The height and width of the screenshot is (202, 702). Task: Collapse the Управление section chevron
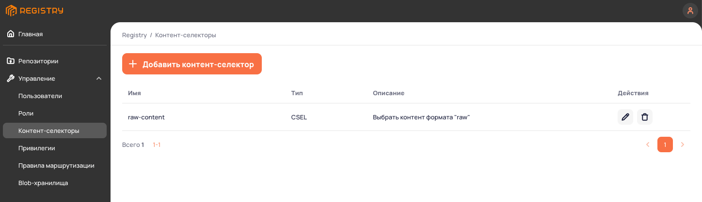coord(99,79)
